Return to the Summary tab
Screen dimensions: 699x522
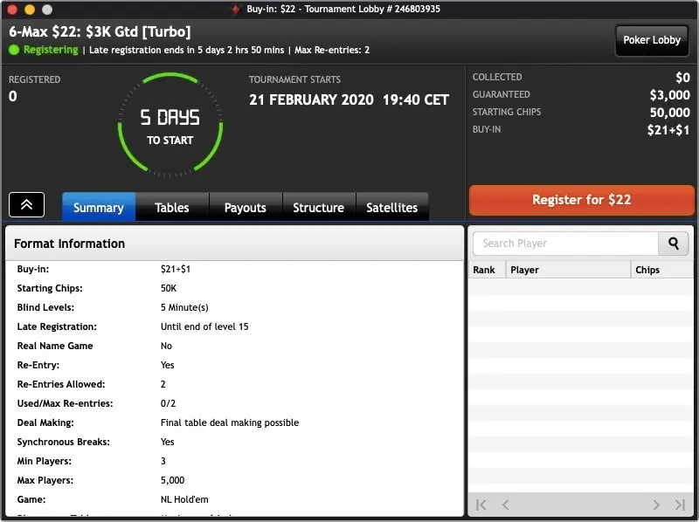coord(98,208)
